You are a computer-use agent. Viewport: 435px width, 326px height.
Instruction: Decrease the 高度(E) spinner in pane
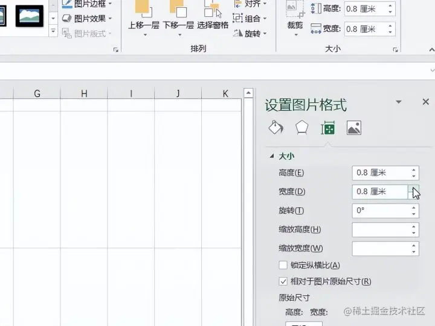(x=414, y=176)
